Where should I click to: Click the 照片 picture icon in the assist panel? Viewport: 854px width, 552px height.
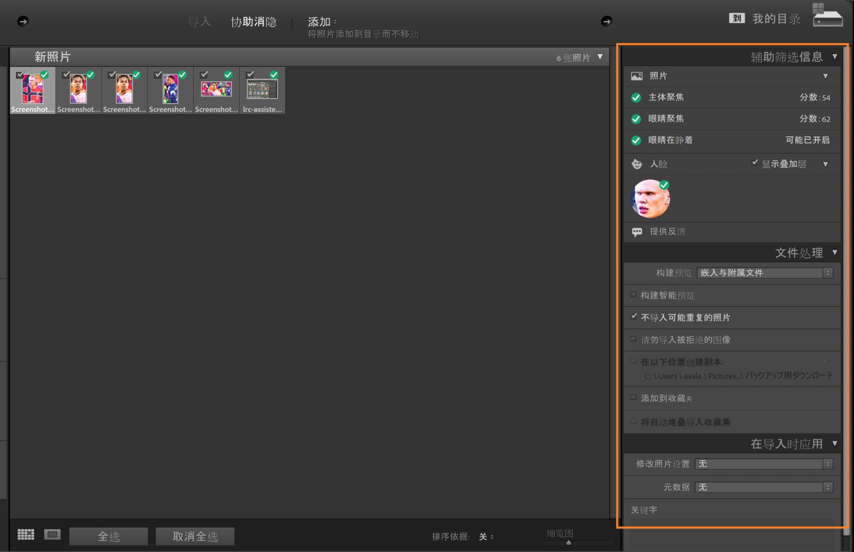(x=636, y=76)
